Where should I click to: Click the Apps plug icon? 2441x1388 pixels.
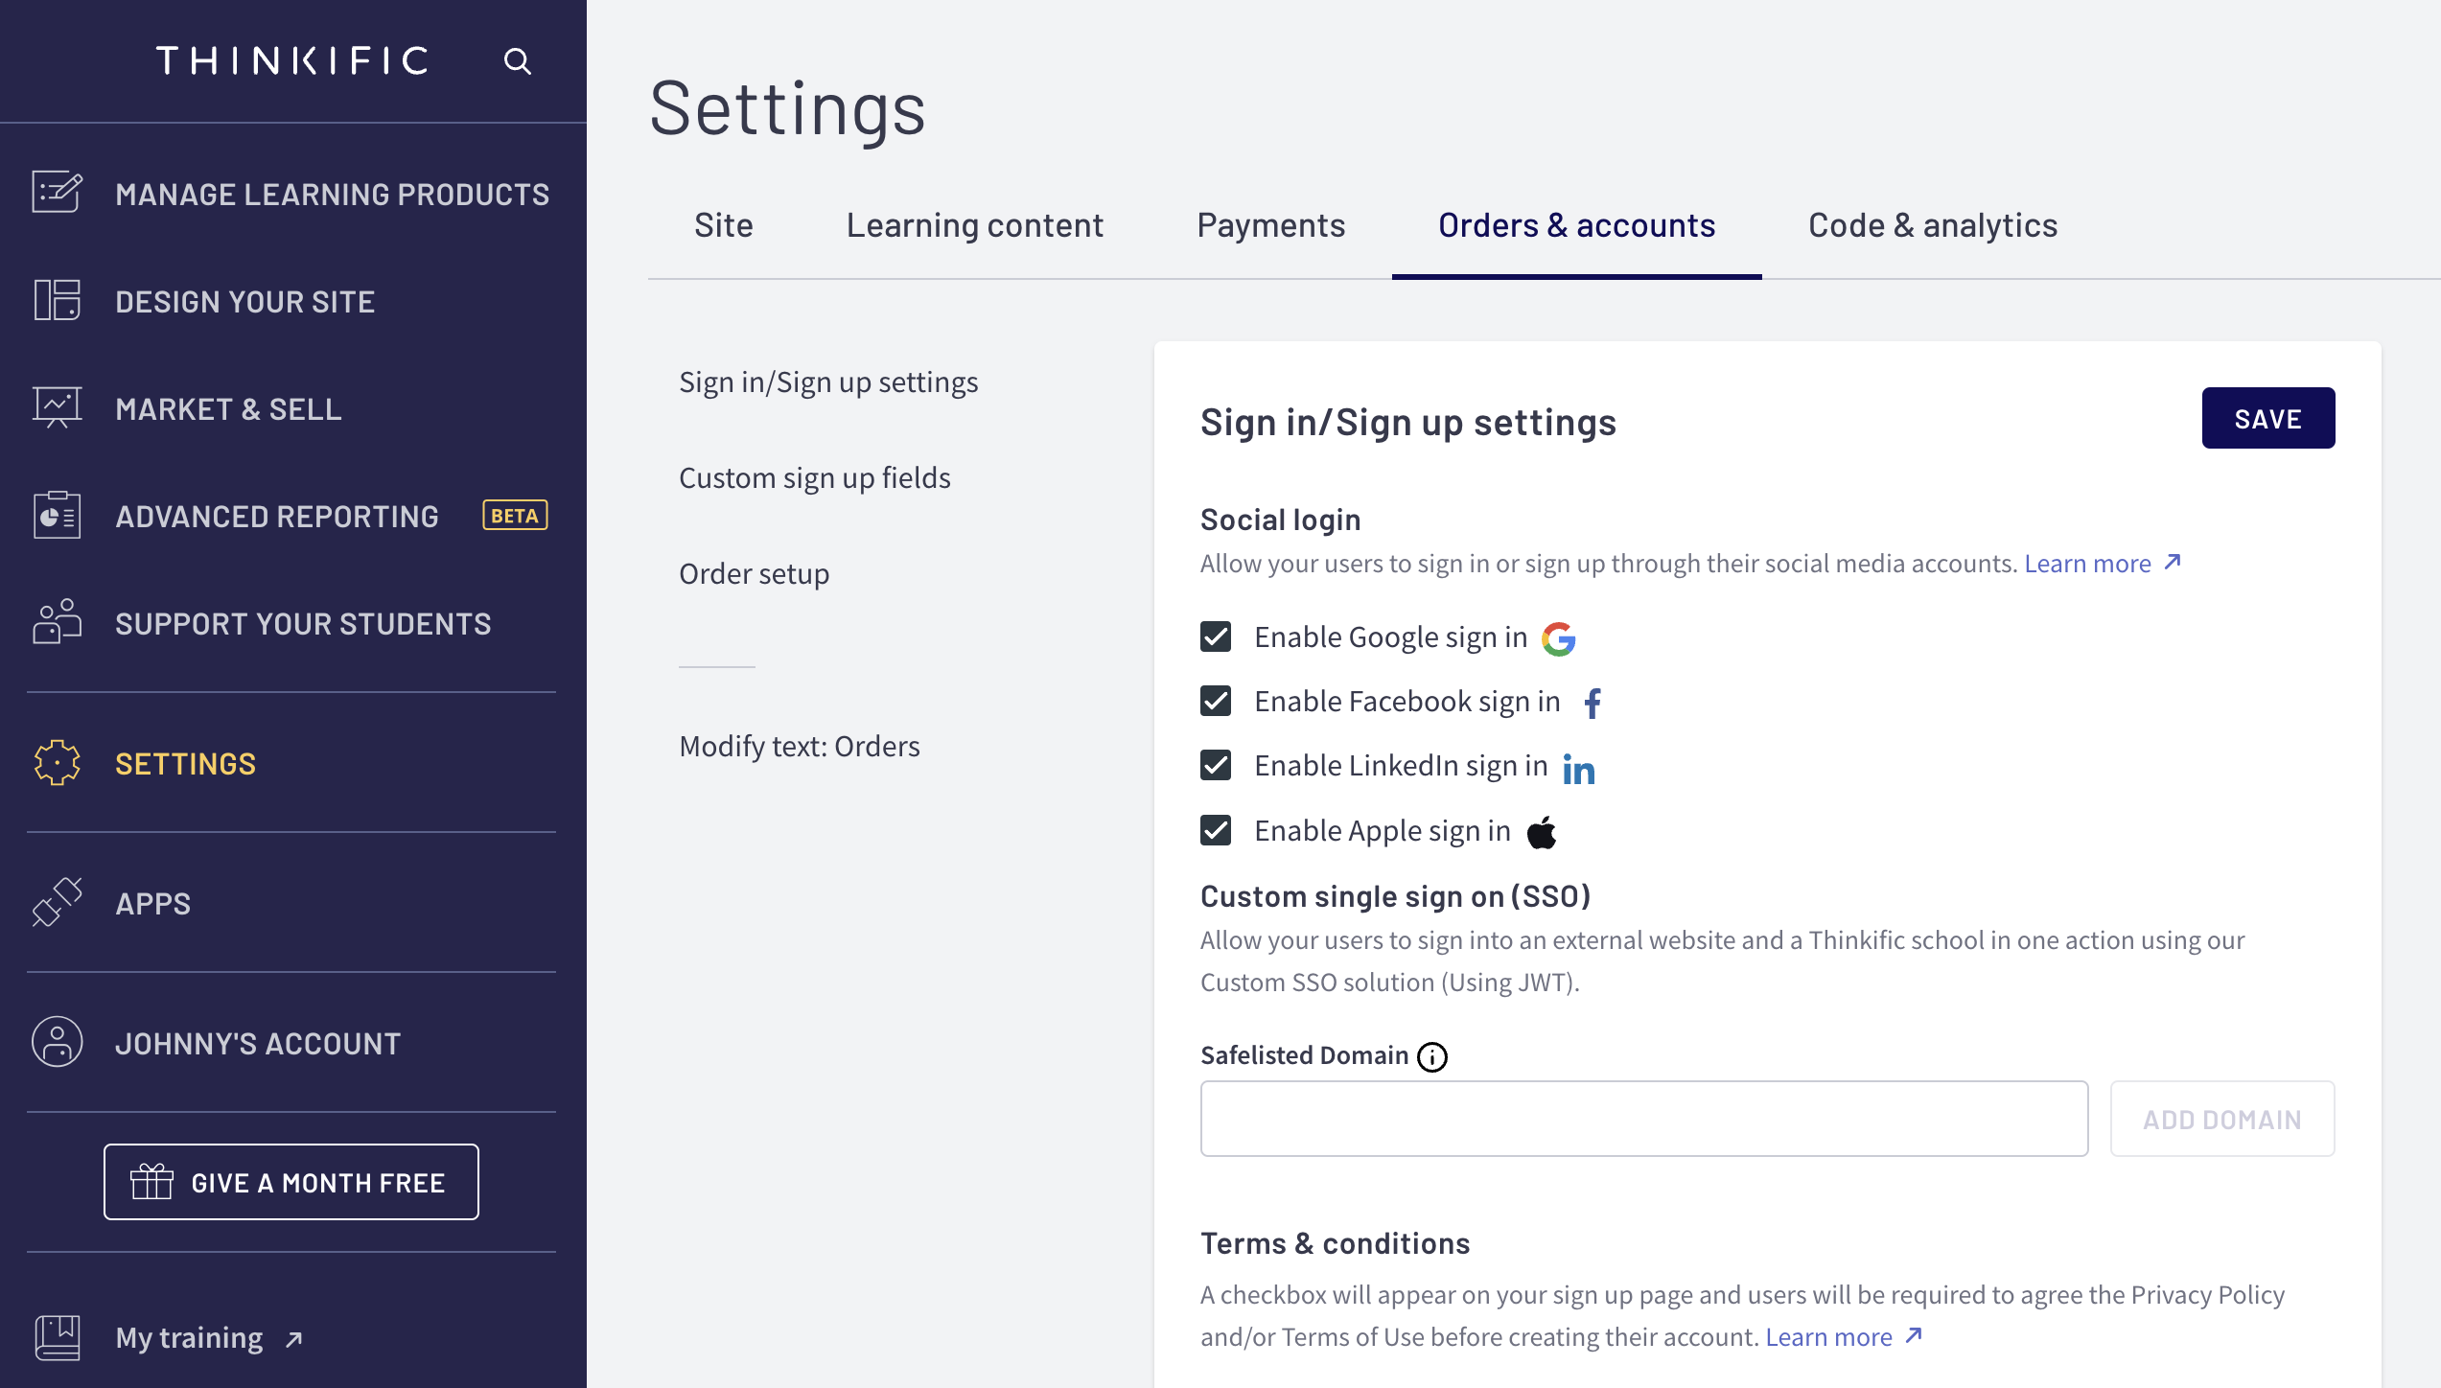57,902
